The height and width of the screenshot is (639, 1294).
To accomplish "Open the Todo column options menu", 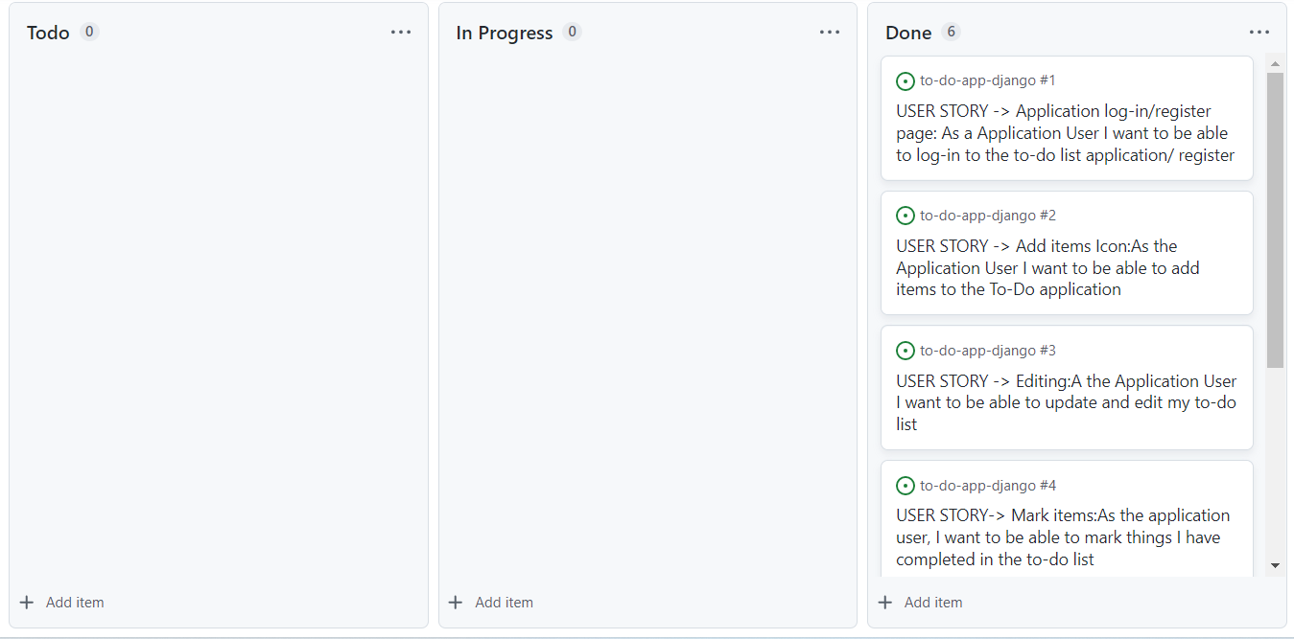I will [401, 33].
